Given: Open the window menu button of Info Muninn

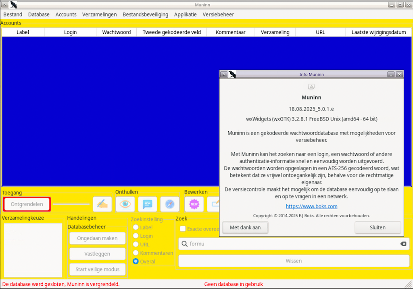Looking at the screenshot, I should click(223, 75).
